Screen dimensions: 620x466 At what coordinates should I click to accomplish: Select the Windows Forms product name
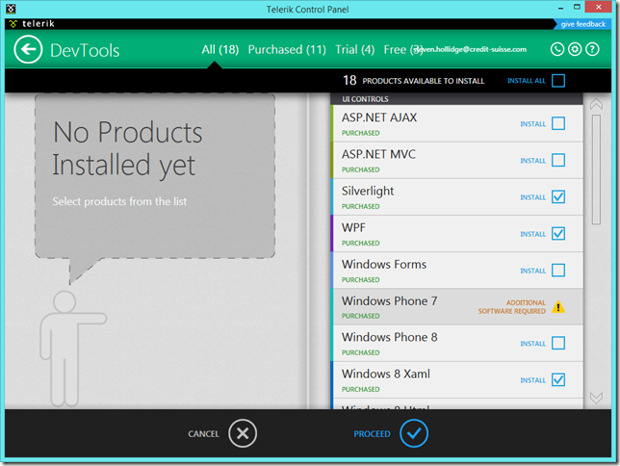coord(384,264)
